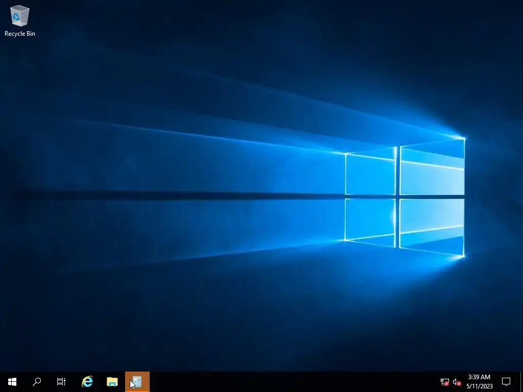Open Task View from the taskbar
Image resolution: width=523 pixels, height=392 pixels.
click(61, 382)
